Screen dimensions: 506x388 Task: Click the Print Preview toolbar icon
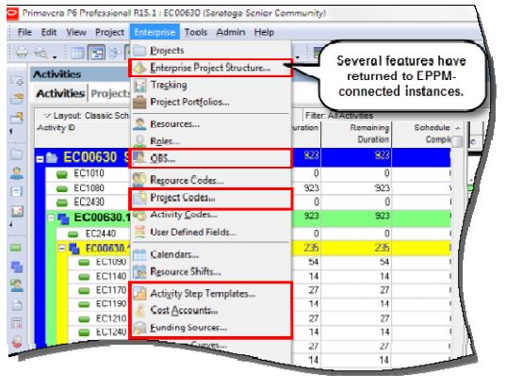[41, 52]
